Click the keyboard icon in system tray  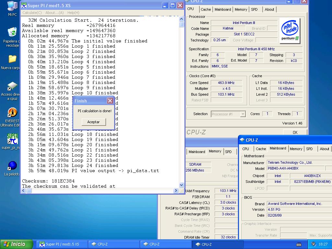point(299,244)
